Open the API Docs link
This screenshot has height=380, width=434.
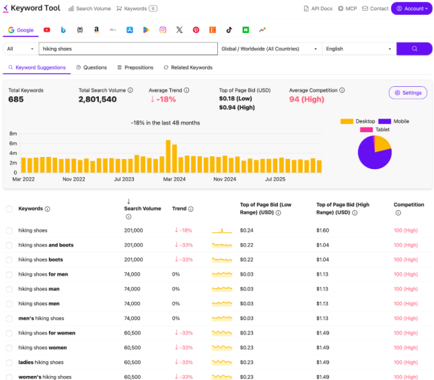[x=318, y=9]
